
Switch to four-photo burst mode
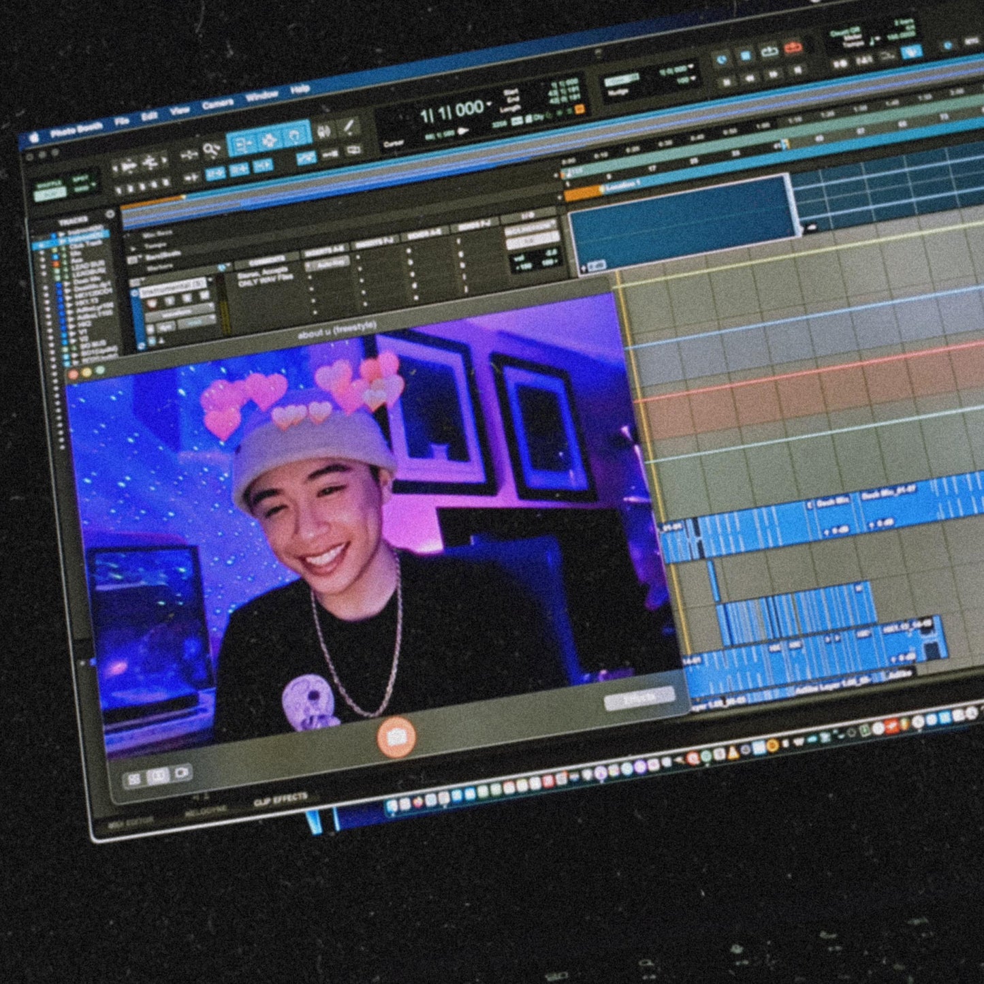click(134, 780)
